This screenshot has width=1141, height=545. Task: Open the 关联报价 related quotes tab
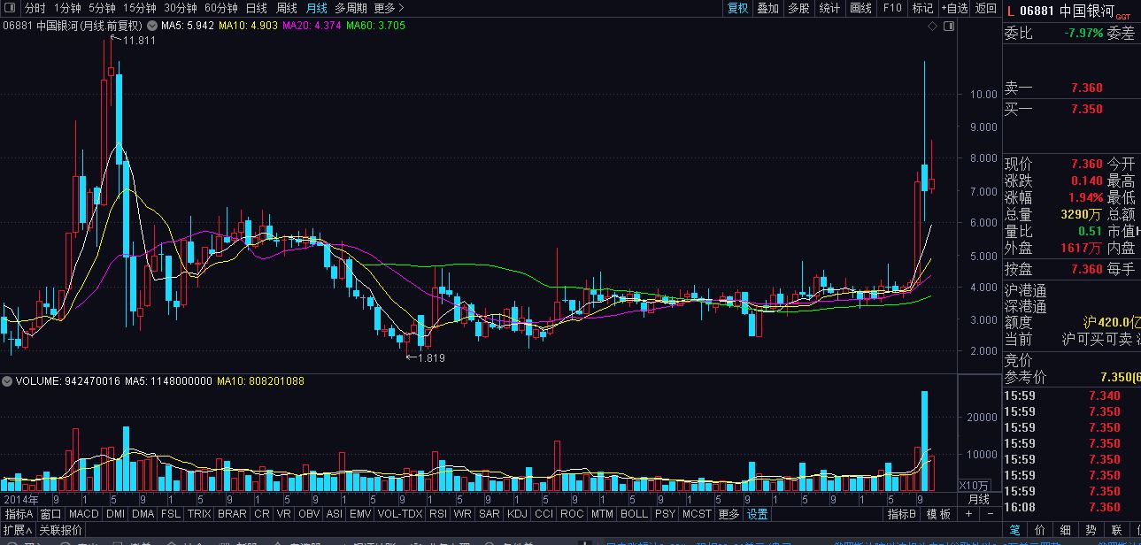[61, 529]
